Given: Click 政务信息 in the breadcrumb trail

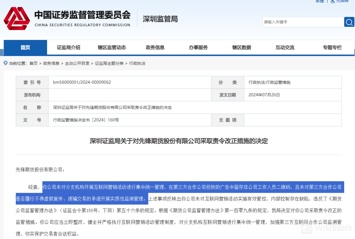Looking at the screenshot, I should (51, 64).
